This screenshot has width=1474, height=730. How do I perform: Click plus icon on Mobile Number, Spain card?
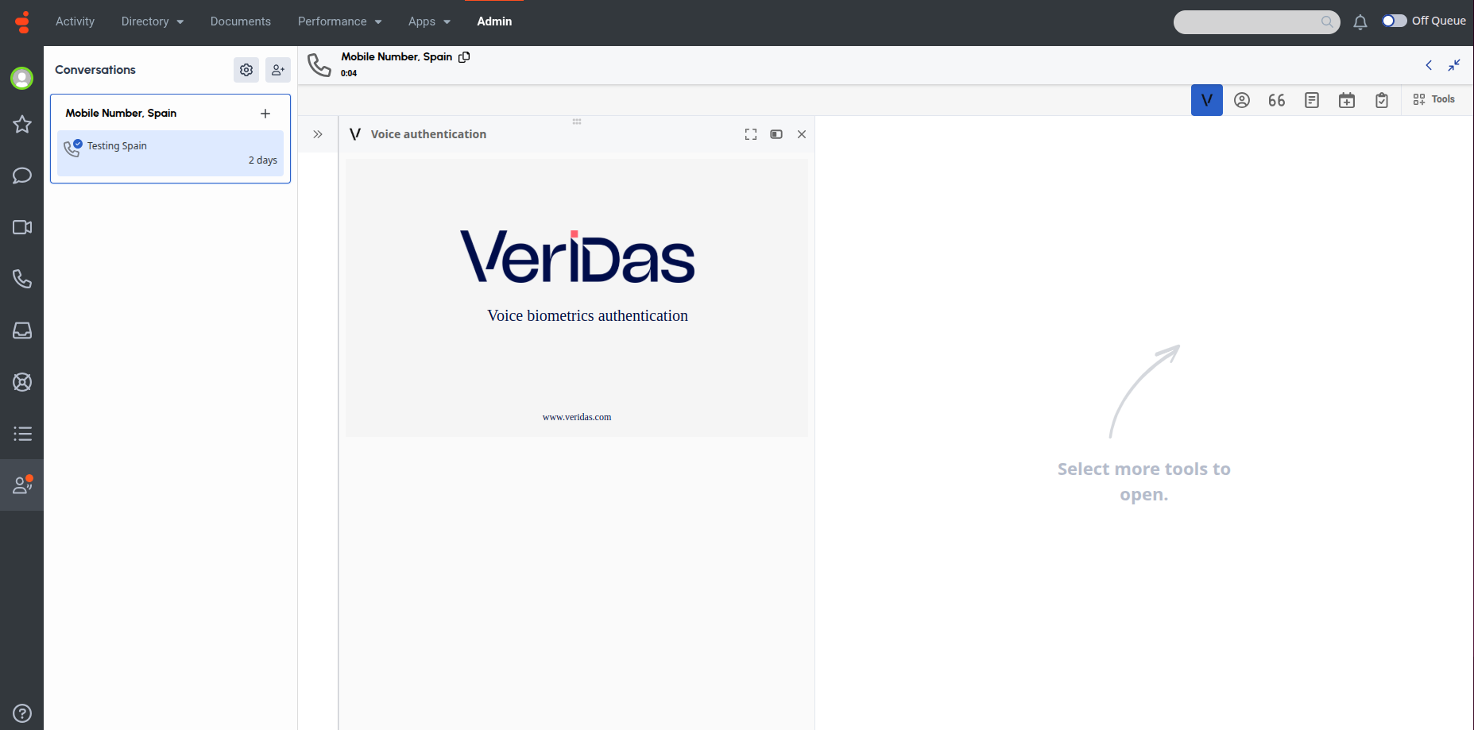click(265, 114)
